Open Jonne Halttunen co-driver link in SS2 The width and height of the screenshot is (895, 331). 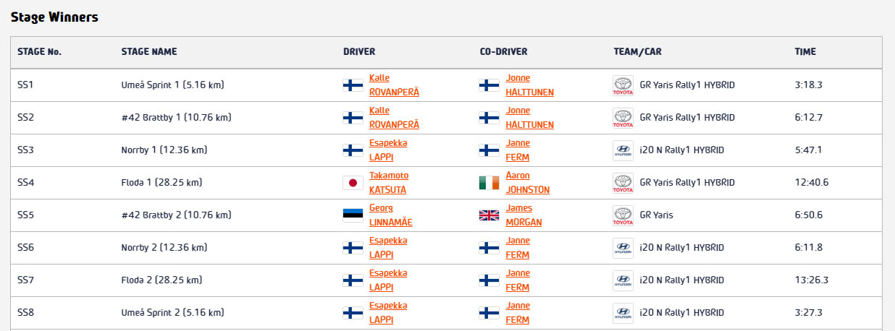530,118
